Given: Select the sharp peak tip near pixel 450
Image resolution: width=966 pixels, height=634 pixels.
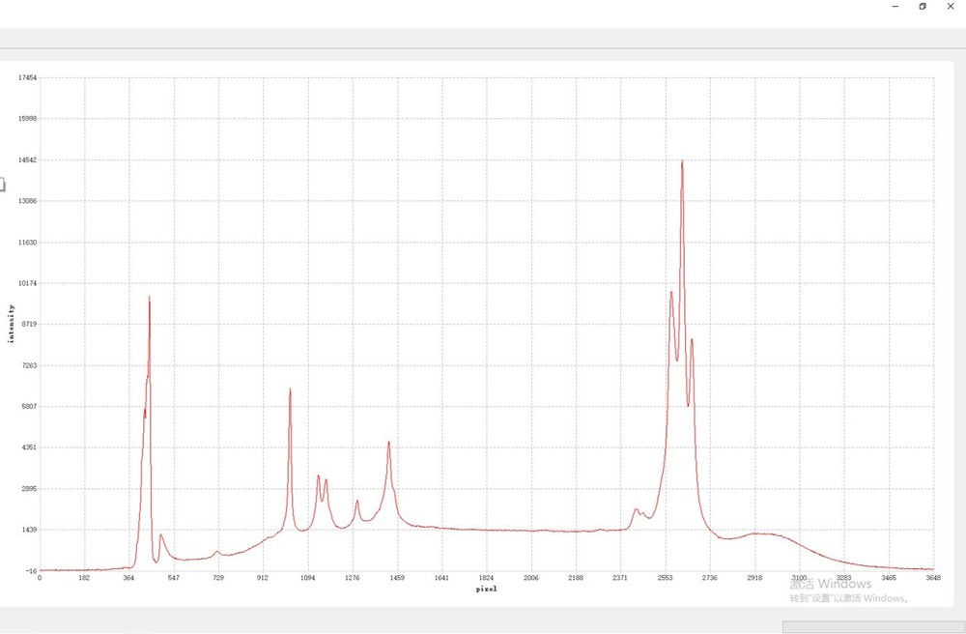Looking at the screenshot, I should click(x=150, y=299).
